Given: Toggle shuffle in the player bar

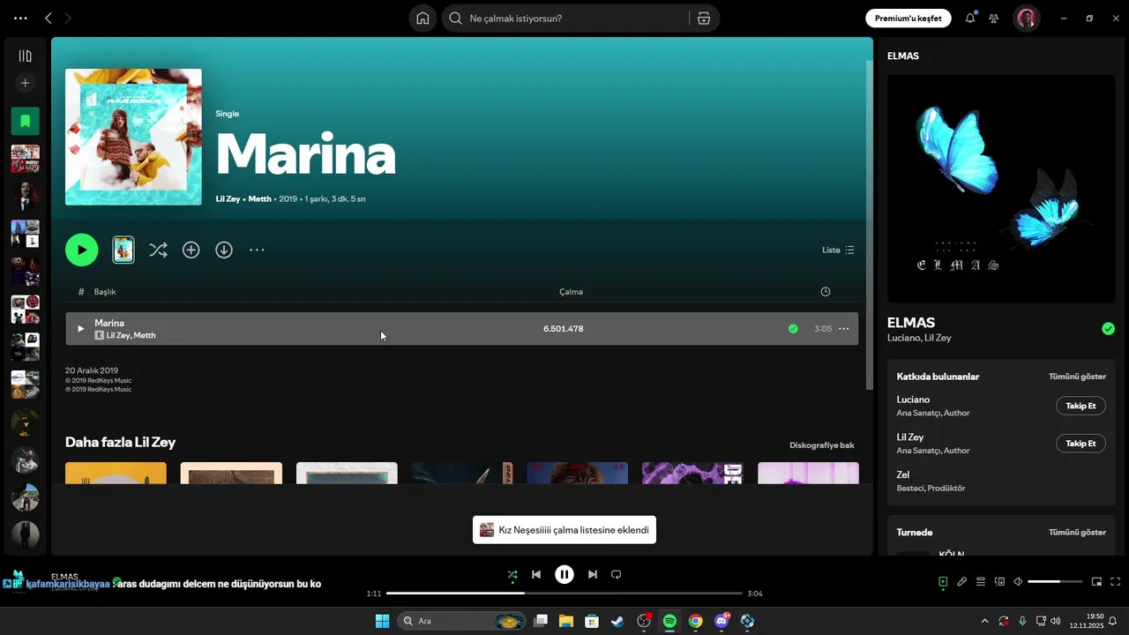Looking at the screenshot, I should 512,575.
